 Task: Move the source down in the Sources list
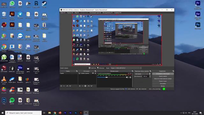(91, 86)
